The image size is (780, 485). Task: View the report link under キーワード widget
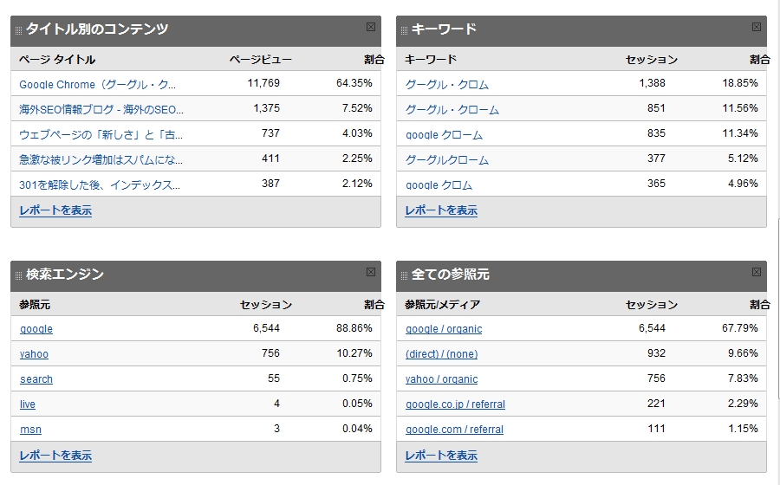click(x=441, y=210)
